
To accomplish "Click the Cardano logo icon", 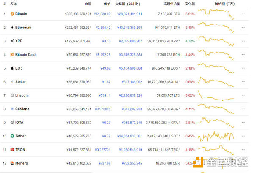I will pos(12,109).
